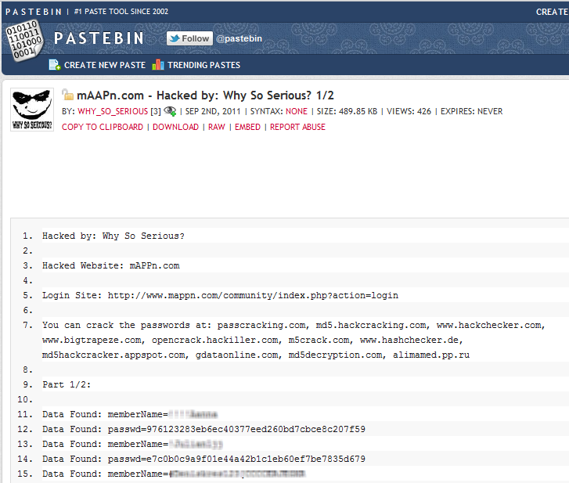This screenshot has height=483, width=569.
Task: Click the paste title 'mAAPn.com - Hacked by'
Action: tap(205, 96)
